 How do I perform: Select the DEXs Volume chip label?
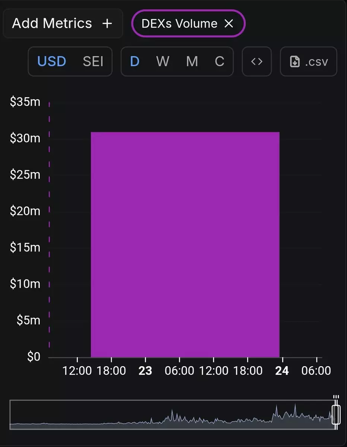(179, 23)
